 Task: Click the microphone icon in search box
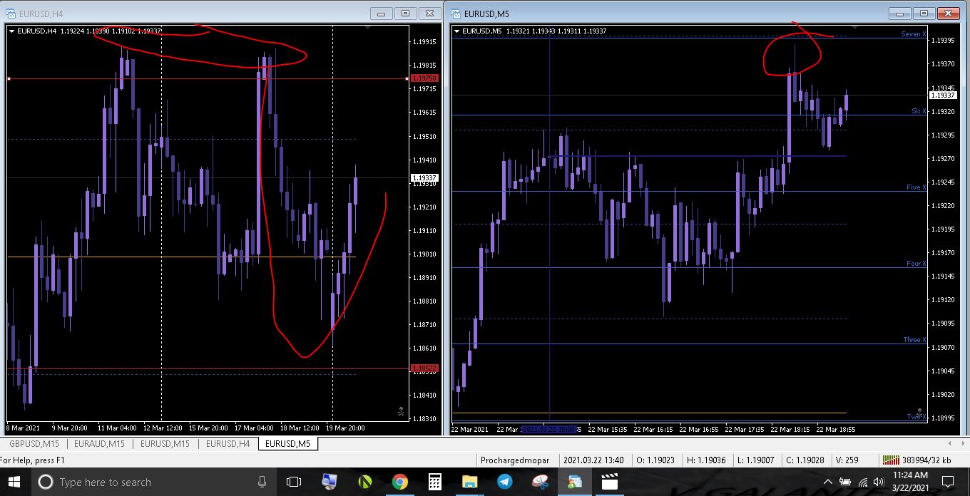(262, 482)
